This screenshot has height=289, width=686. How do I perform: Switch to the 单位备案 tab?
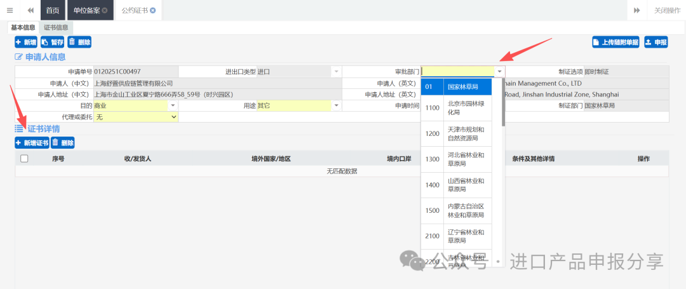coord(90,10)
